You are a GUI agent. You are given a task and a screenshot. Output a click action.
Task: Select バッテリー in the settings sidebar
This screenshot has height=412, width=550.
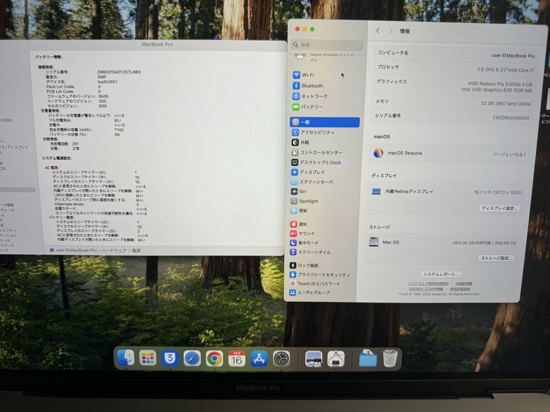(308, 107)
